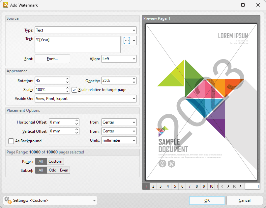This screenshot has height=208, width=266.
Task: Open the Type dropdown
Action: (x=85, y=30)
